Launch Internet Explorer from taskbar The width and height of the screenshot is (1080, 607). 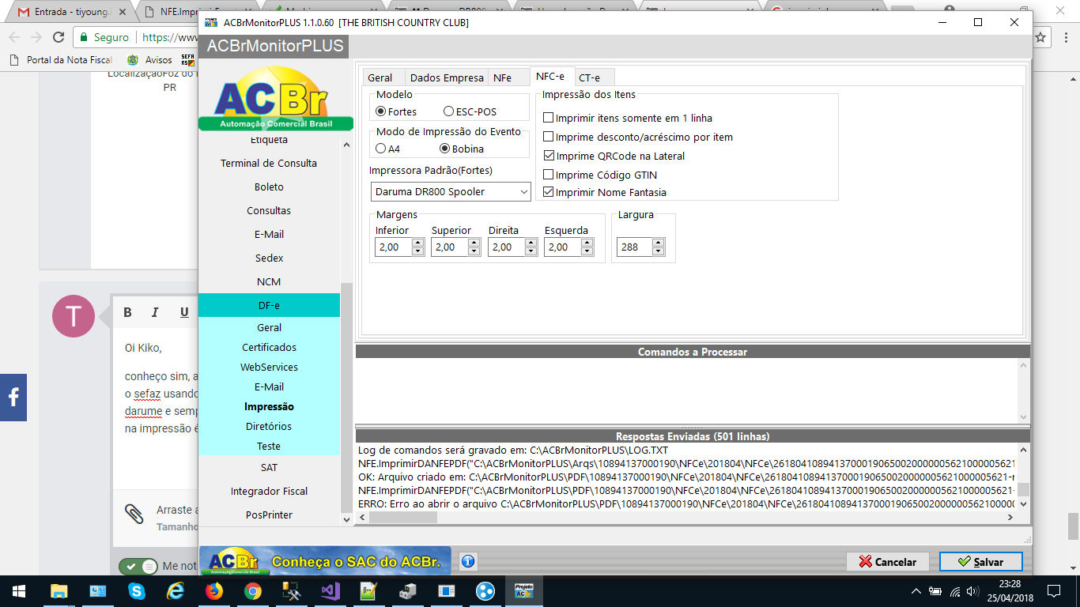click(176, 590)
